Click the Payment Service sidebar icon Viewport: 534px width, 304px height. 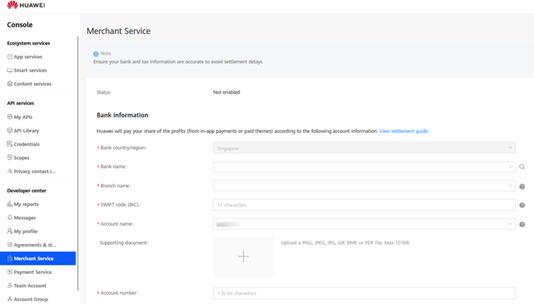click(10, 272)
